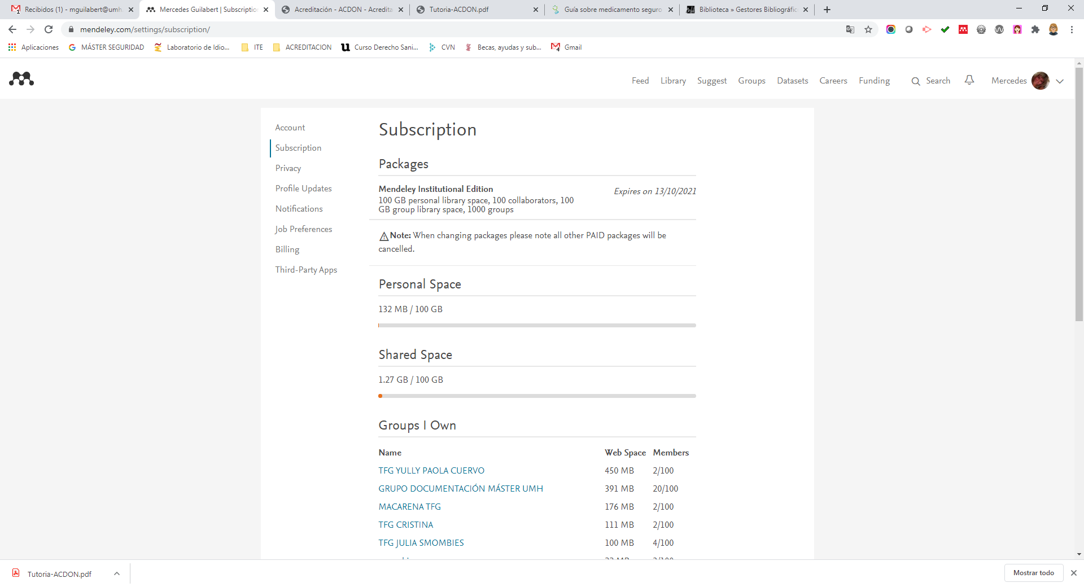Go to Privacy settings
The height and width of the screenshot is (587, 1084).
click(x=288, y=168)
